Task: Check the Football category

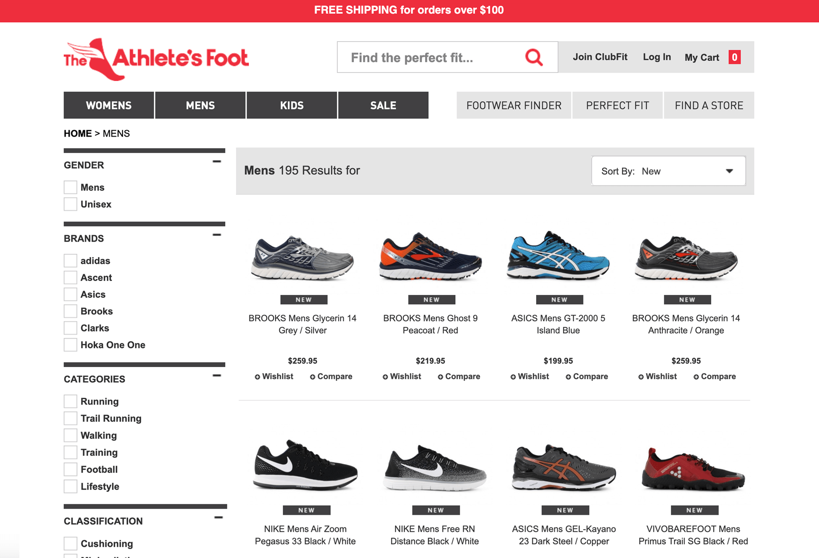Action: click(x=71, y=469)
